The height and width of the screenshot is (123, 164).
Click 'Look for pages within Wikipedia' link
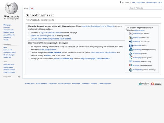click(x=51, y=39)
